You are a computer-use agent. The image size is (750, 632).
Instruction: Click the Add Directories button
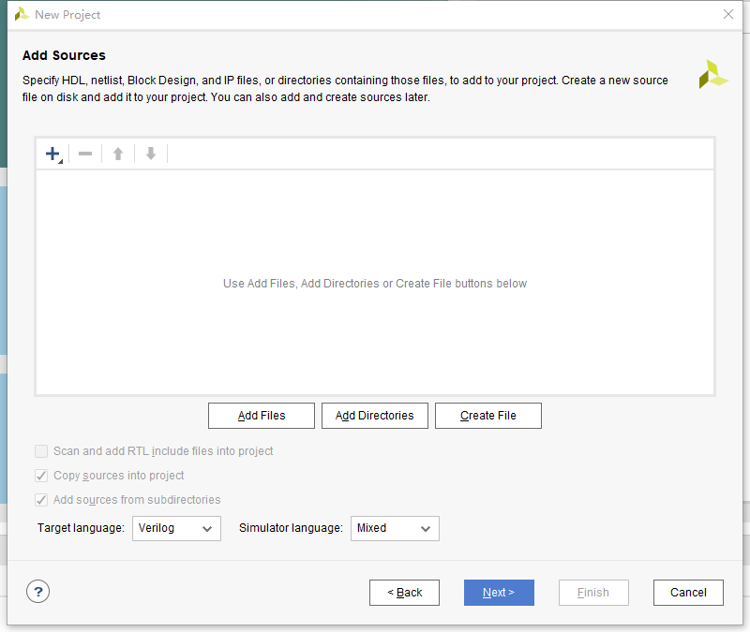(x=374, y=415)
